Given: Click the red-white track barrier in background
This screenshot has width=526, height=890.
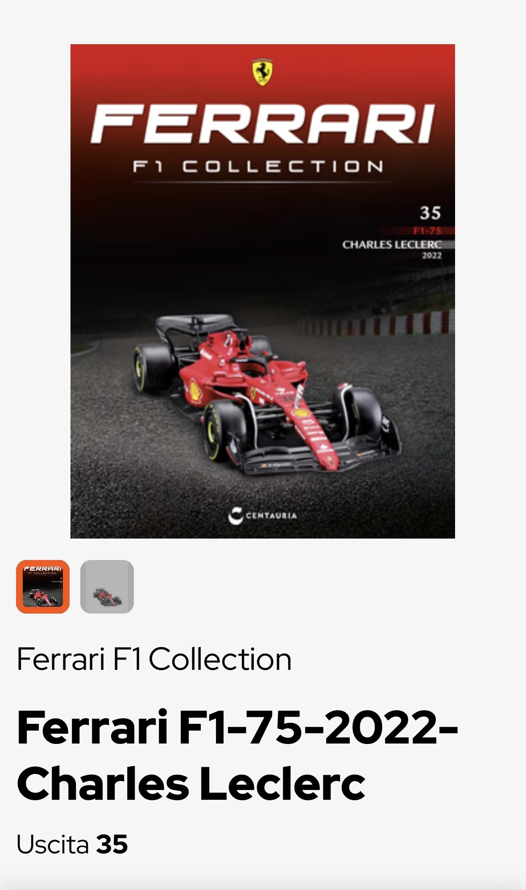Looking at the screenshot, I should click(x=377, y=322).
